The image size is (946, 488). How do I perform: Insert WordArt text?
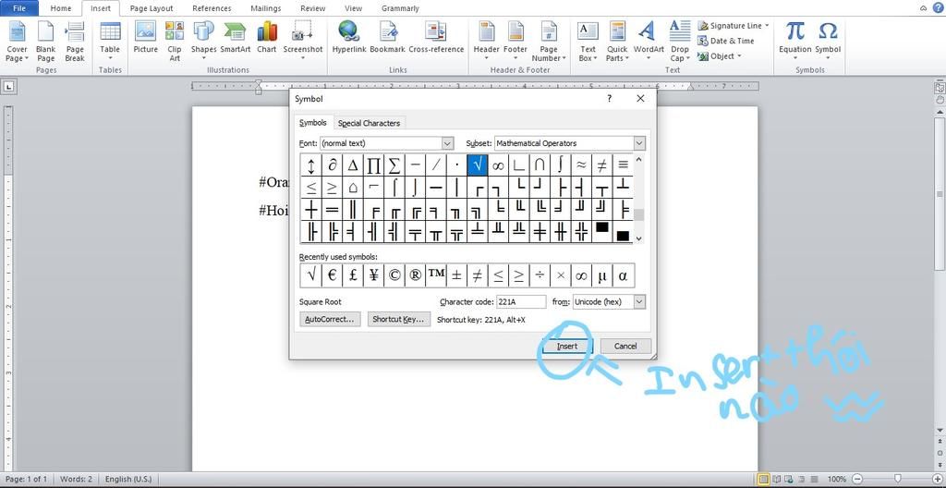(x=649, y=41)
